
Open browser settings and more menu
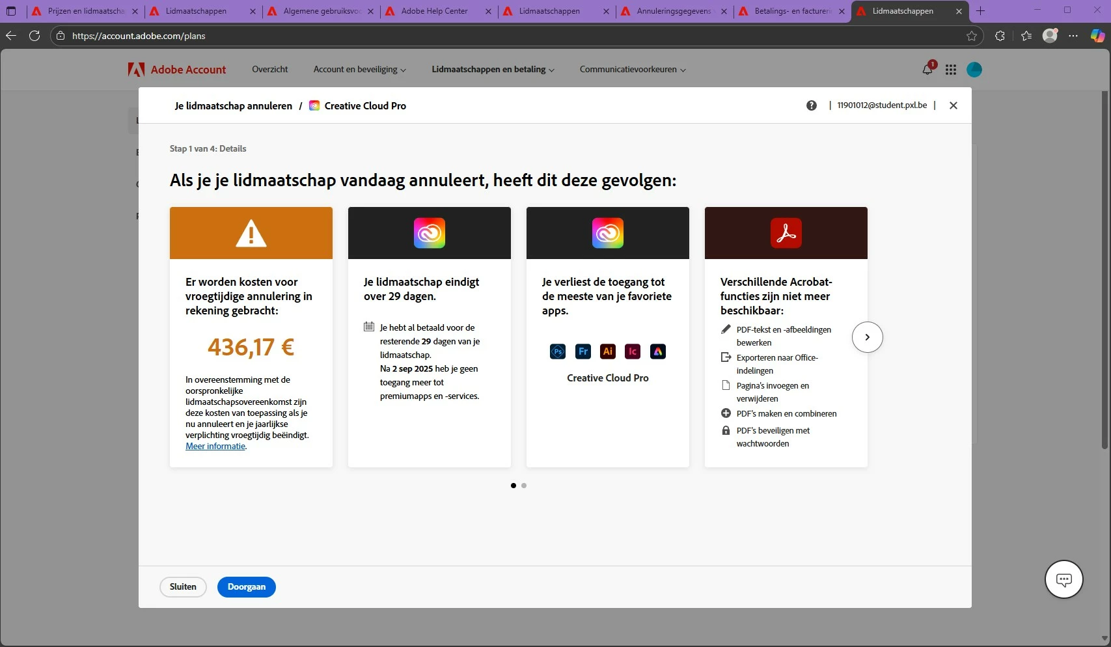[1073, 36]
